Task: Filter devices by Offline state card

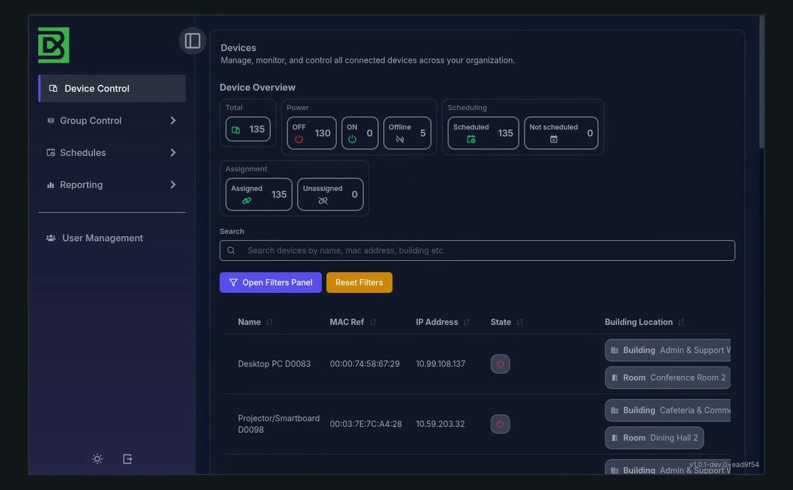Action: (407, 133)
